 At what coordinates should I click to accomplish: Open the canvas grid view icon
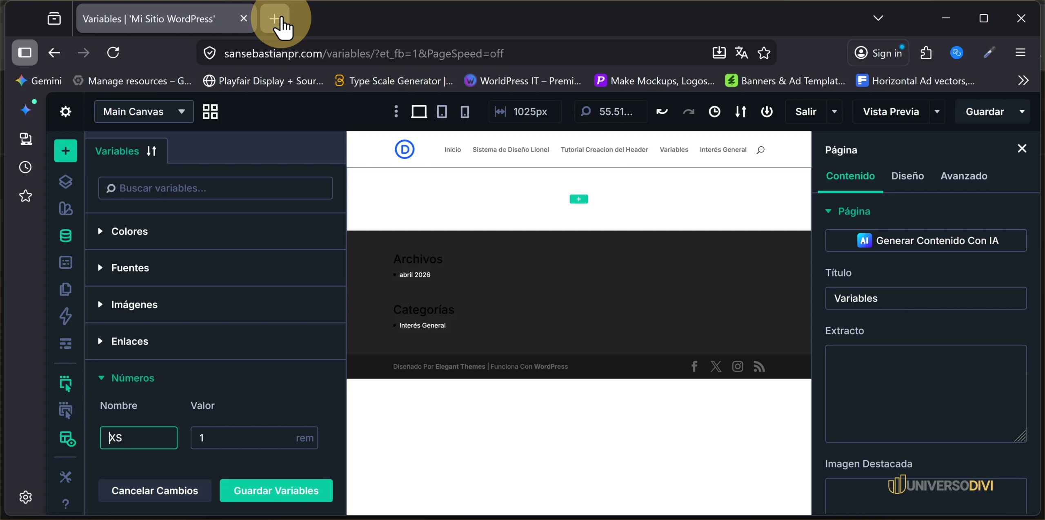[x=210, y=111]
